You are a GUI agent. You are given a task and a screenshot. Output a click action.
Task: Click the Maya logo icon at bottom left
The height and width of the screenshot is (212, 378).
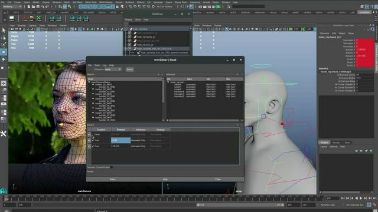pos(4,191)
